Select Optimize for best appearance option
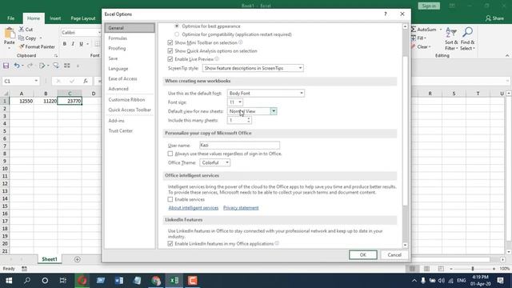This screenshot has height=288, width=512. tap(177, 26)
